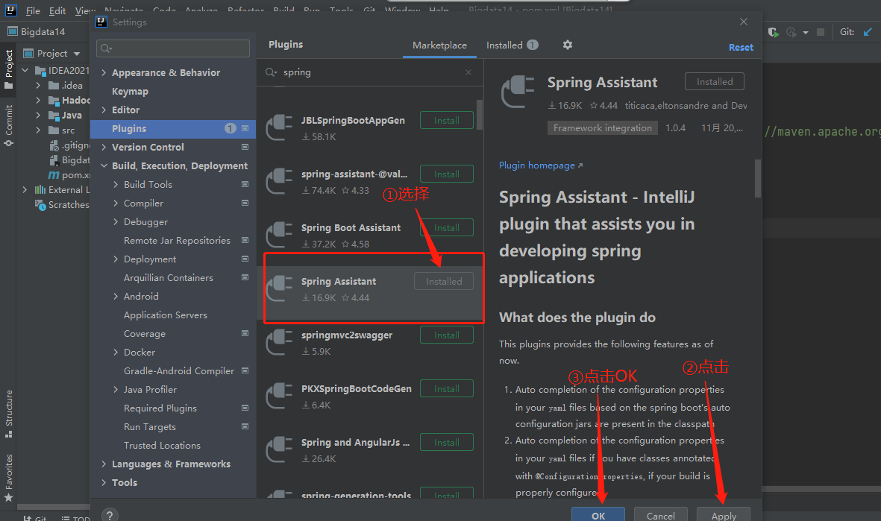Click the large Spring Assistant detail icon
Viewport: 881px width, 521px height.
518,92
